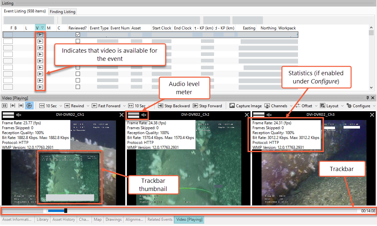The image size is (377, 226).
Task: Toggle mute speaker on DVI-DVR02_Ch3
Action: pos(269,115)
